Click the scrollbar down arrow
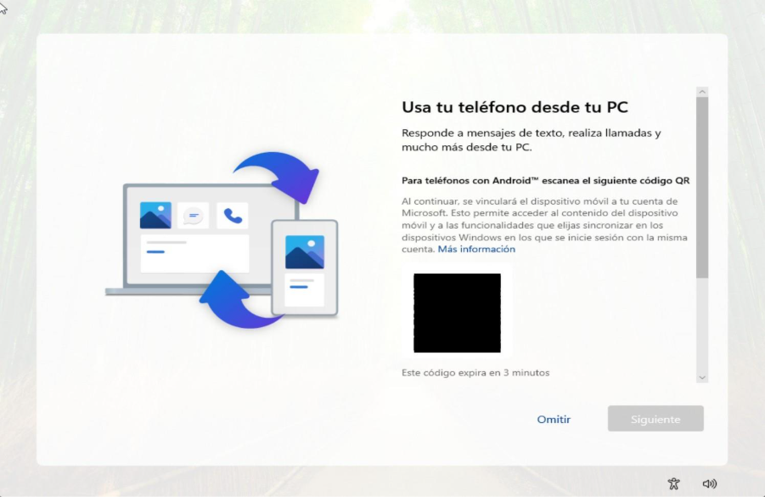765x497 pixels. [x=702, y=376]
